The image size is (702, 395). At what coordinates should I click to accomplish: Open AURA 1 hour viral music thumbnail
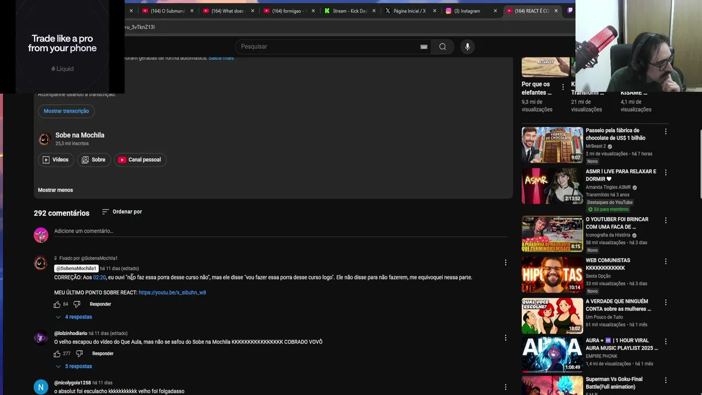[552, 354]
